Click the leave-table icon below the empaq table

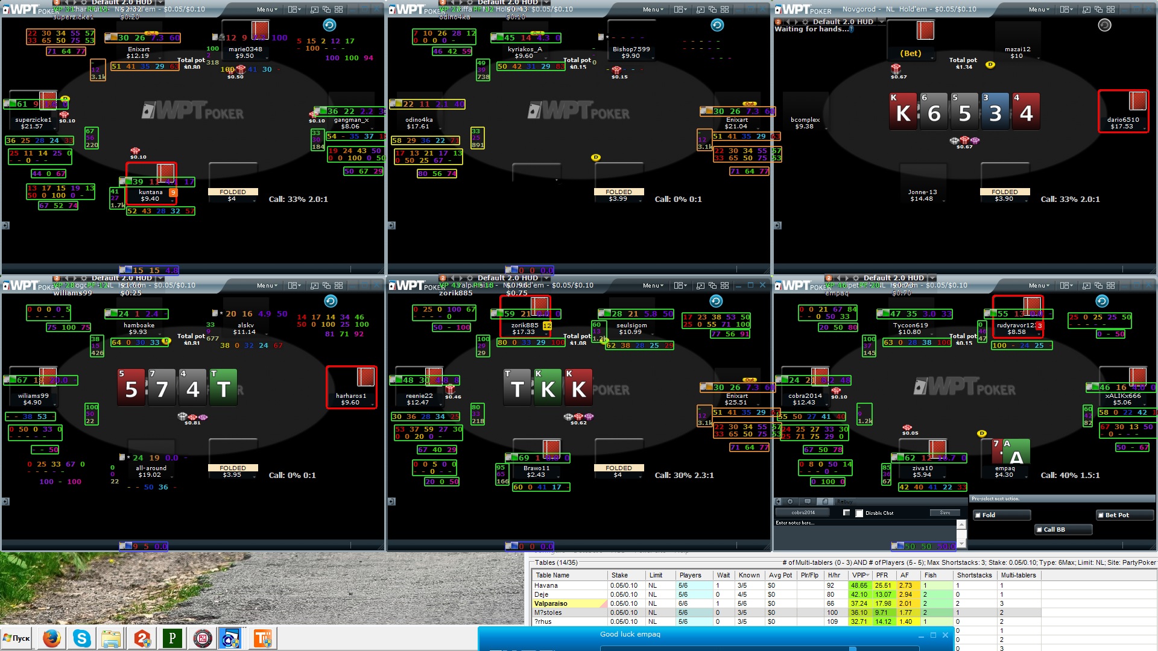pyautogui.click(x=778, y=502)
